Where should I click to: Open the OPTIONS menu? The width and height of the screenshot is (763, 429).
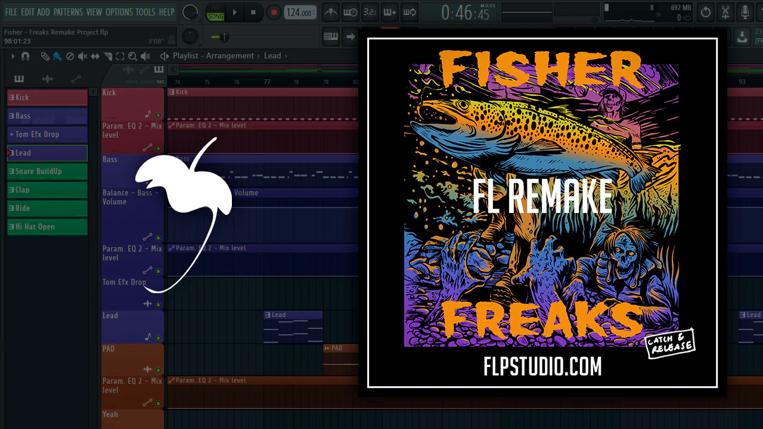pos(119,12)
